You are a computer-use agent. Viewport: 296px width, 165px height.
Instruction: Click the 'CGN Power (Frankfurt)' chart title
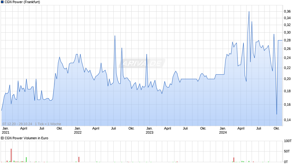pyautogui.click(x=22, y=2)
